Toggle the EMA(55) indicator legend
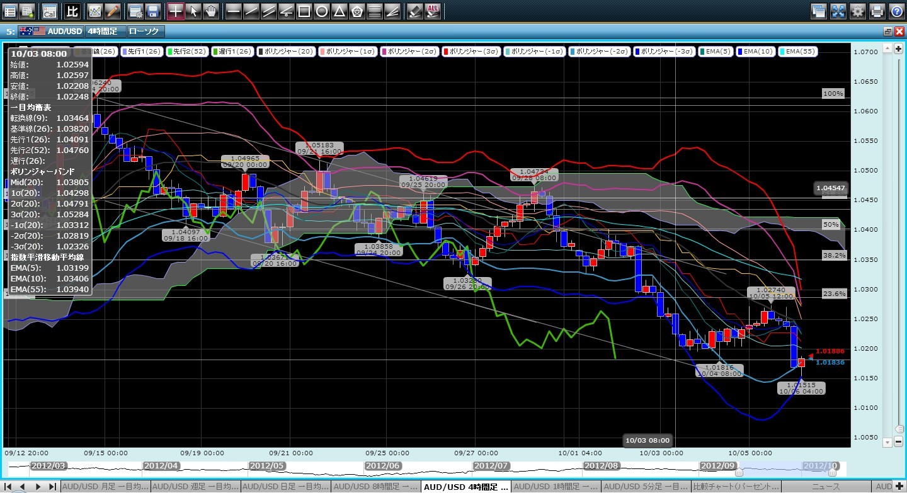This screenshot has width=907, height=493. (x=799, y=52)
